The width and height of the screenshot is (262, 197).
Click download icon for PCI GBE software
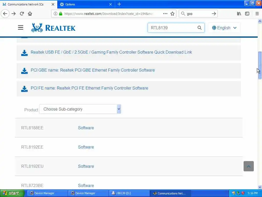coord(24,71)
